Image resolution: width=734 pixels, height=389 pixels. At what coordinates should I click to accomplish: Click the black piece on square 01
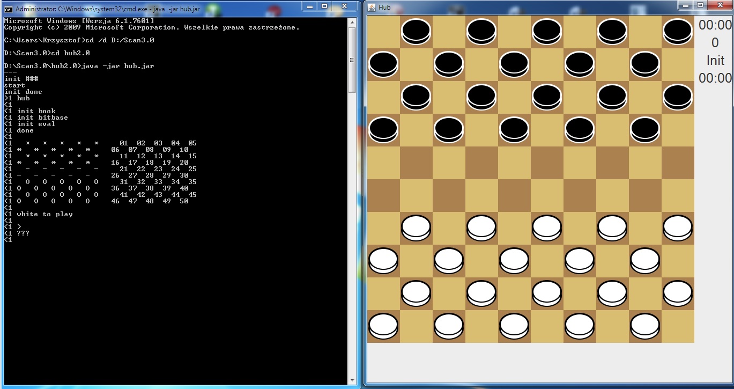(x=416, y=32)
